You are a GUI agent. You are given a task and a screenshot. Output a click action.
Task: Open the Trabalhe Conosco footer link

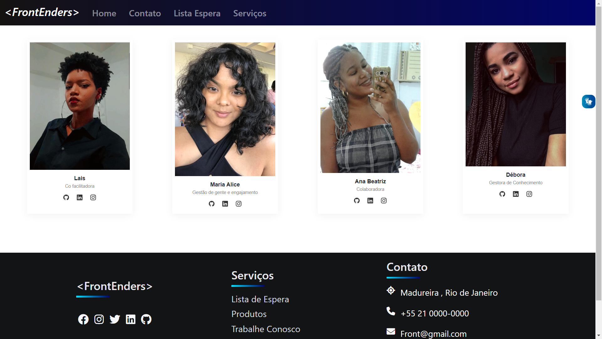tap(266, 329)
